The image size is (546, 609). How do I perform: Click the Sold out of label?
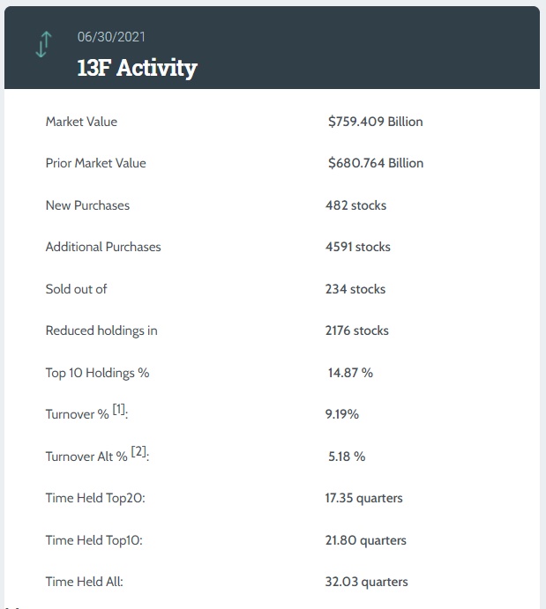(x=76, y=289)
